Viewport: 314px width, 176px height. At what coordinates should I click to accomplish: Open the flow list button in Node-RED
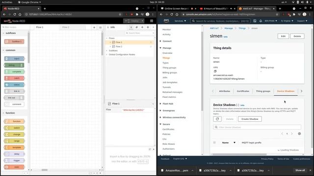coord(100,27)
